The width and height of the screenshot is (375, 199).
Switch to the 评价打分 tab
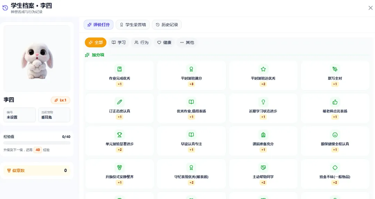[99, 25]
